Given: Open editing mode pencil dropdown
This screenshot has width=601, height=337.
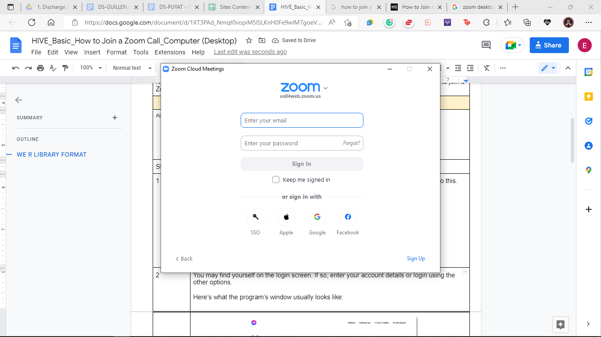Looking at the screenshot, I should (x=548, y=68).
